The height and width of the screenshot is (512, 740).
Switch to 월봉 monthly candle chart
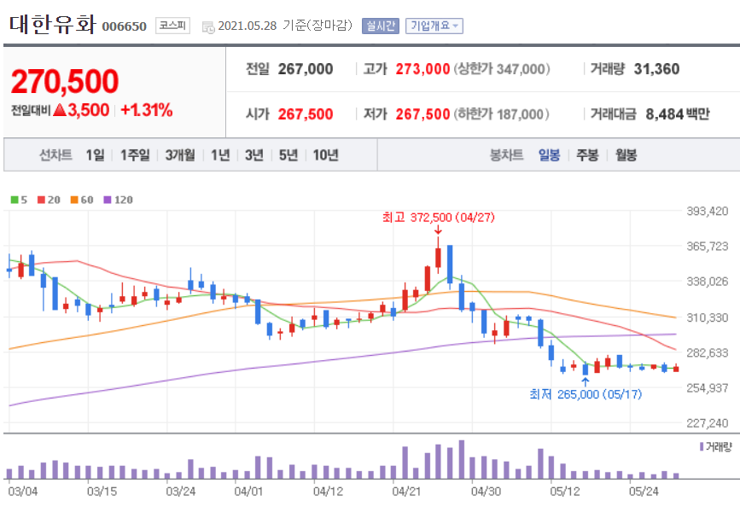(x=626, y=154)
